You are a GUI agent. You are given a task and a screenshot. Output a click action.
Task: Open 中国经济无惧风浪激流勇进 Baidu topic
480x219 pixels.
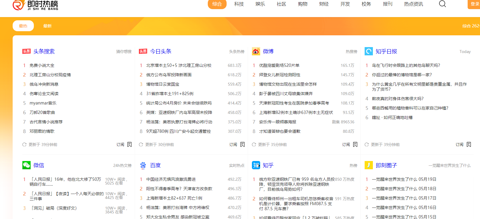pyautogui.click(x=171, y=179)
